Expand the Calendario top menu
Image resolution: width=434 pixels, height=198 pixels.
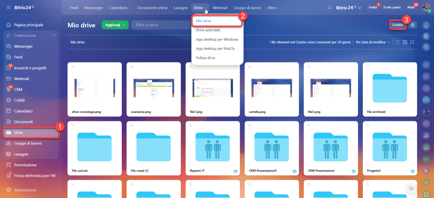click(120, 8)
